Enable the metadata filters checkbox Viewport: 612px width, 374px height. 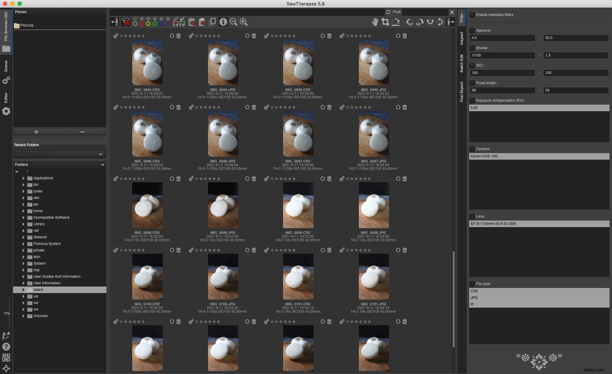pos(472,14)
